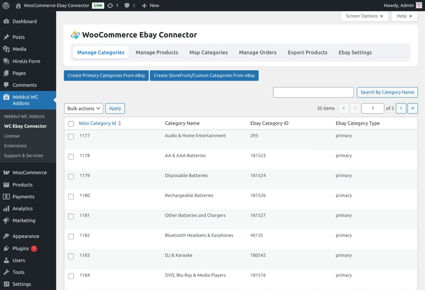Expand the Help panel
425x290 pixels.
tap(404, 16)
